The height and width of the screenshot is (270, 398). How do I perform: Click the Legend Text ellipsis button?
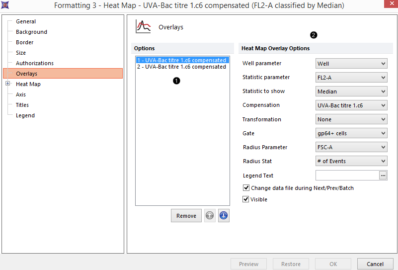(x=383, y=176)
